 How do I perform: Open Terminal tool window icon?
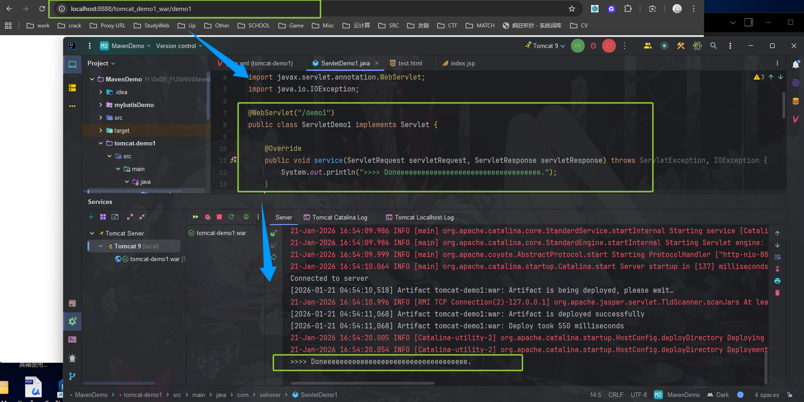coord(72,340)
